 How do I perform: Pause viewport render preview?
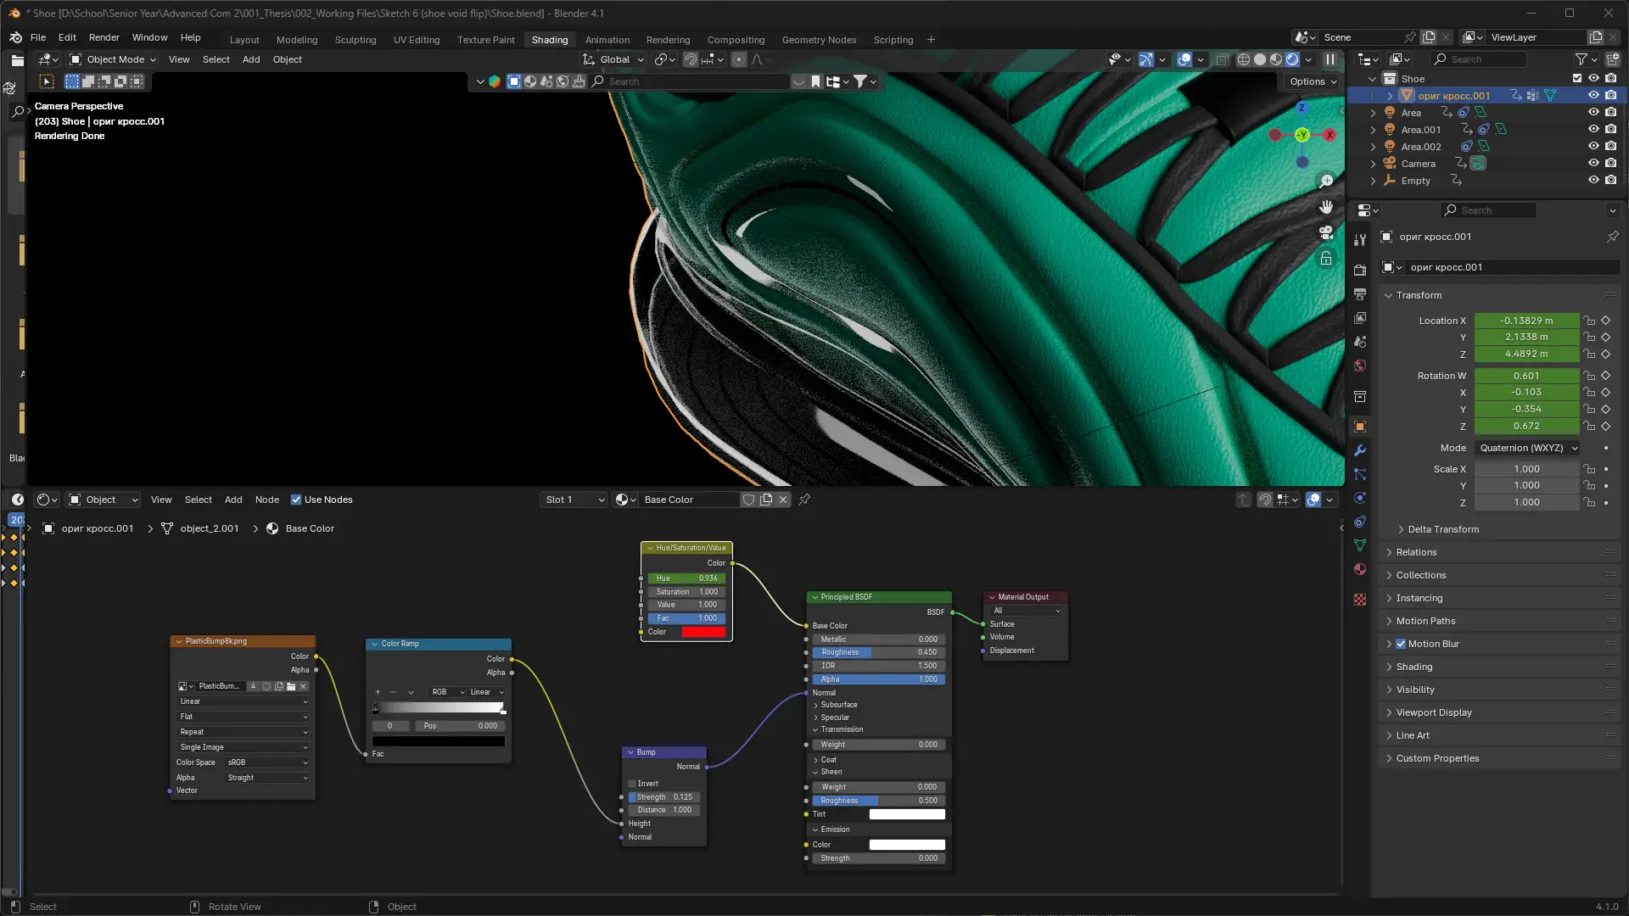(x=1330, y=59)
